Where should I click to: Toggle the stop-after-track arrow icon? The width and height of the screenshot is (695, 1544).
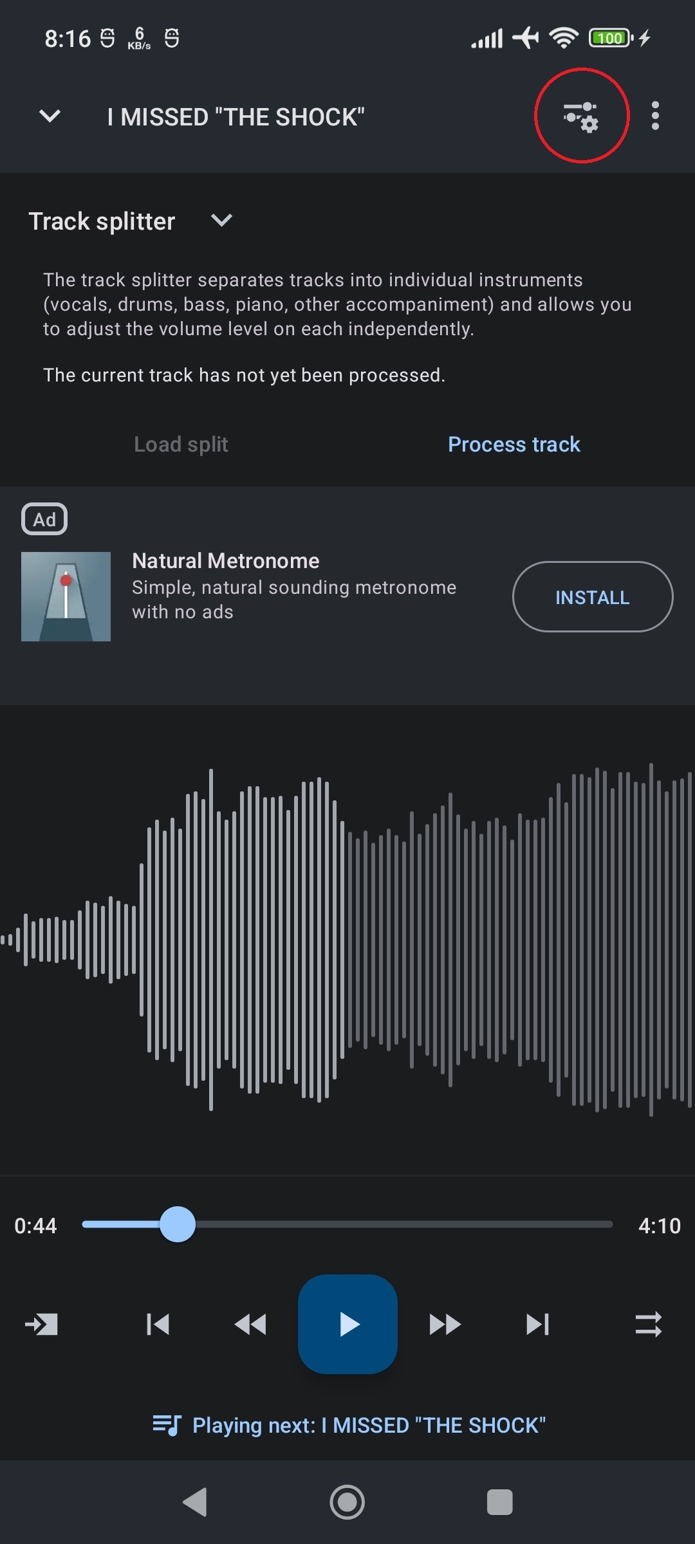point(41,1325)
